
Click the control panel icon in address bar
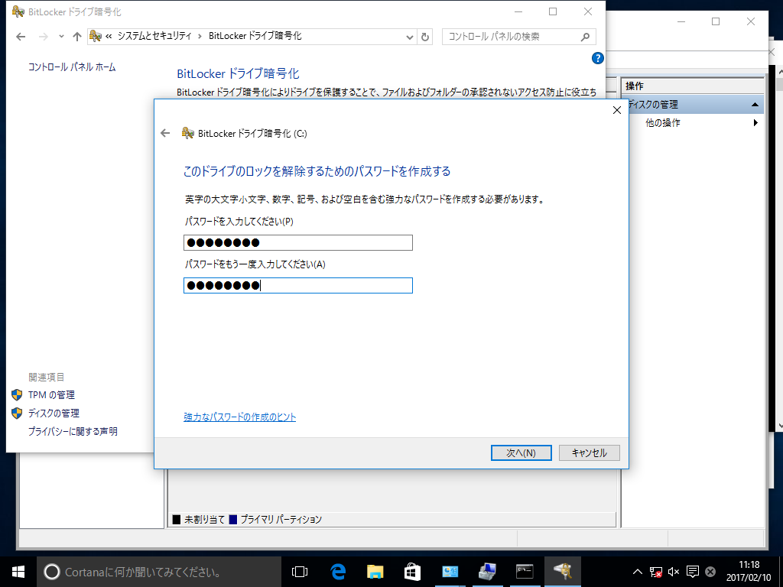tap(96, 36)
